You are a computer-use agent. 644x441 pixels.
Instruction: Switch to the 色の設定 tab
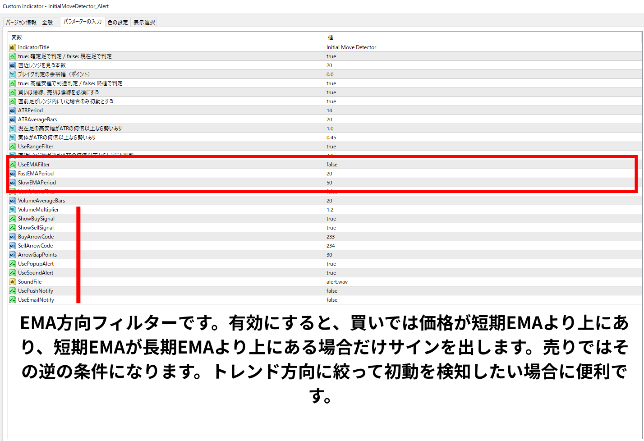coord(118,22)
